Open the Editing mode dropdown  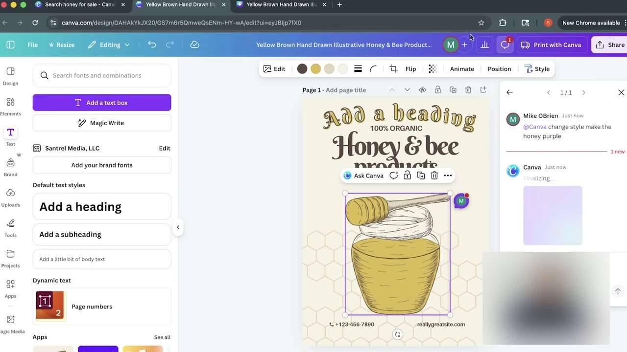pyautogui.click(x=109, y=44)
